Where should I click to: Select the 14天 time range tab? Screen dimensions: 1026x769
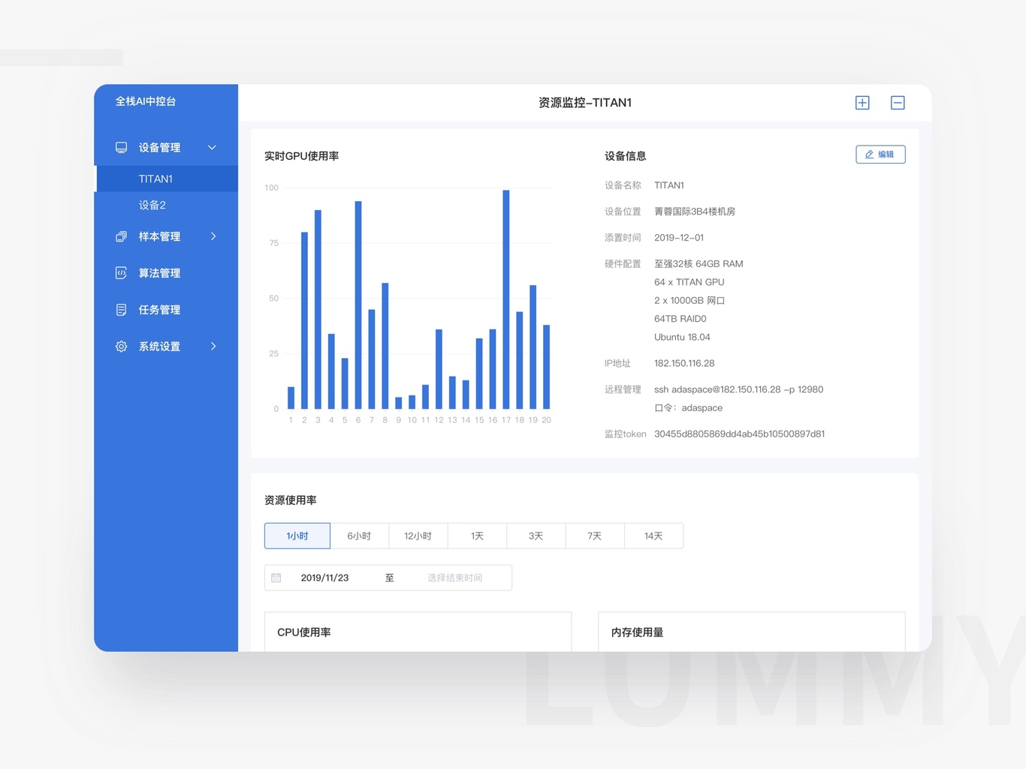pyautogui.click(x=653, y=536)
